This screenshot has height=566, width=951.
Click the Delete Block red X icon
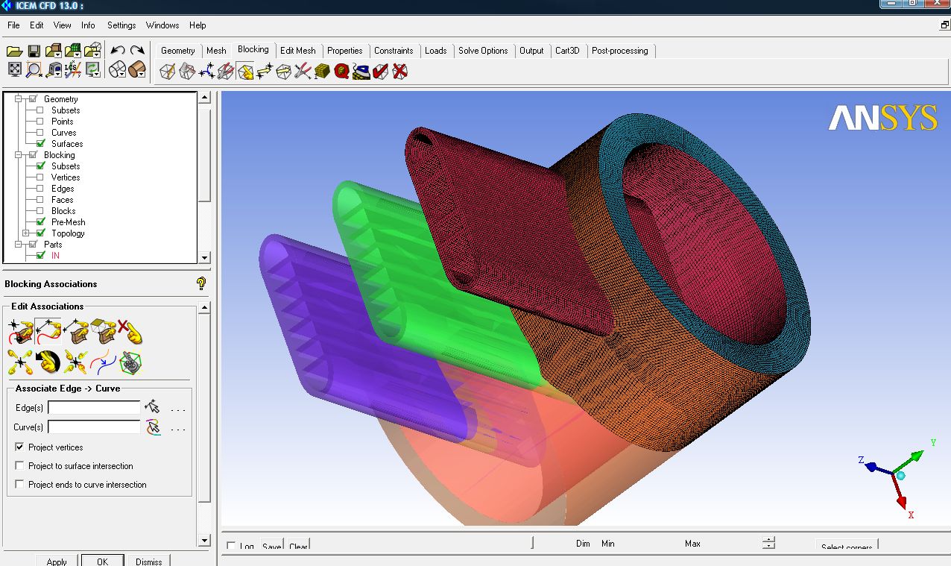400,72
